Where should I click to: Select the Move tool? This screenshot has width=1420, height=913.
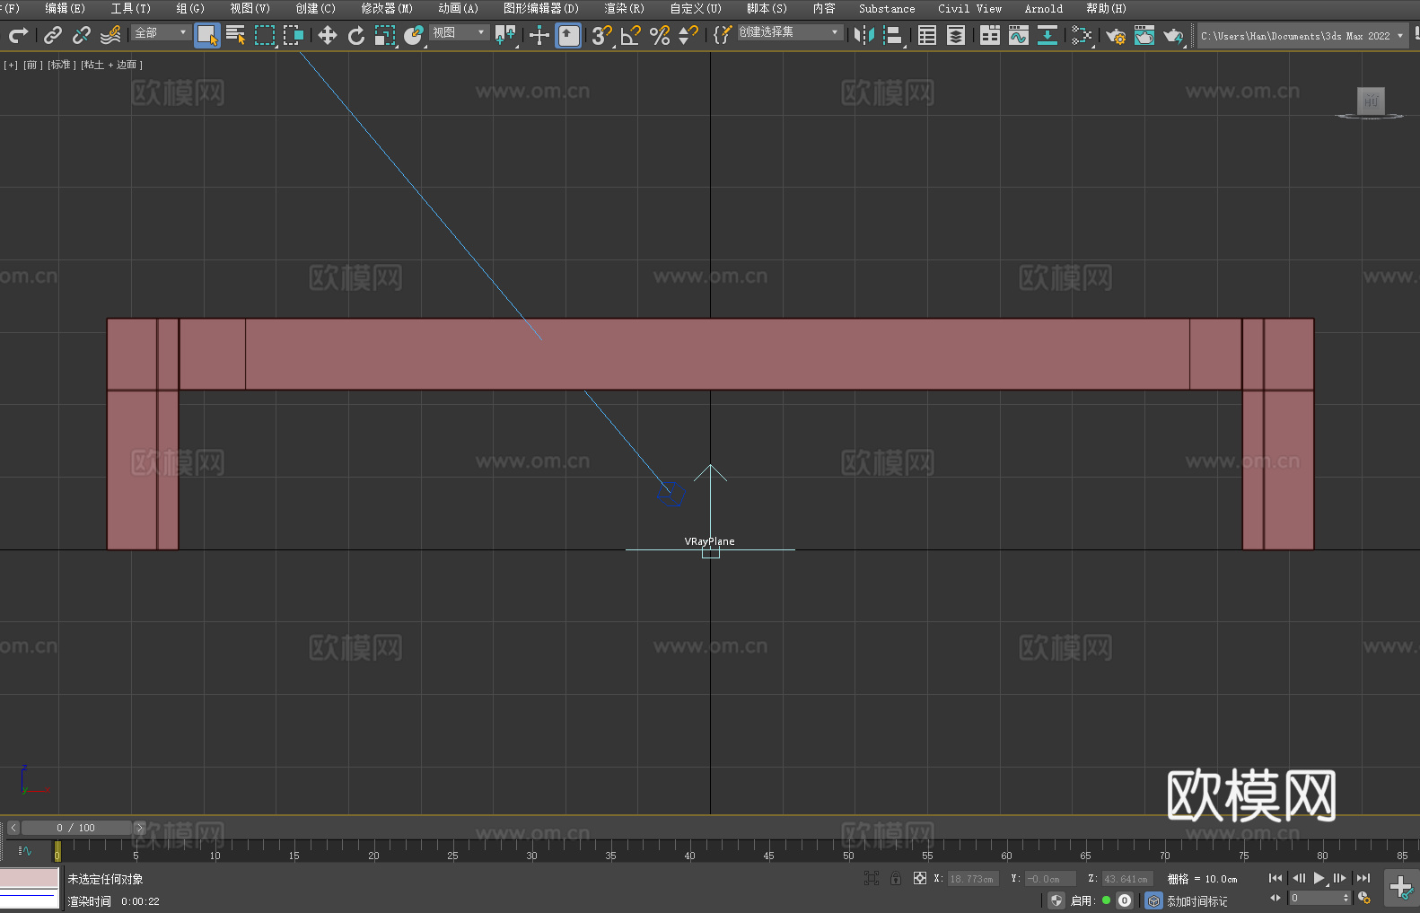coord(328,35)
